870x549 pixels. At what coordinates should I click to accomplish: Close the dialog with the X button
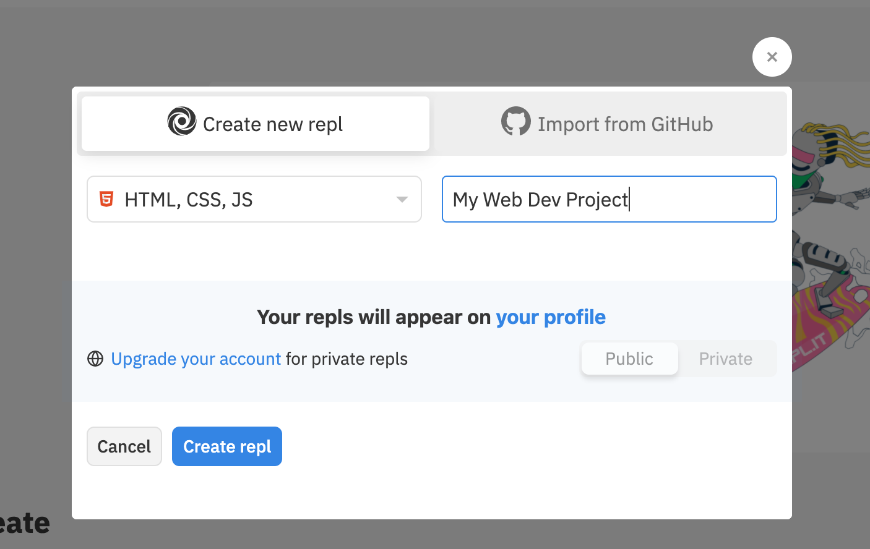click(x=772, y=57)
